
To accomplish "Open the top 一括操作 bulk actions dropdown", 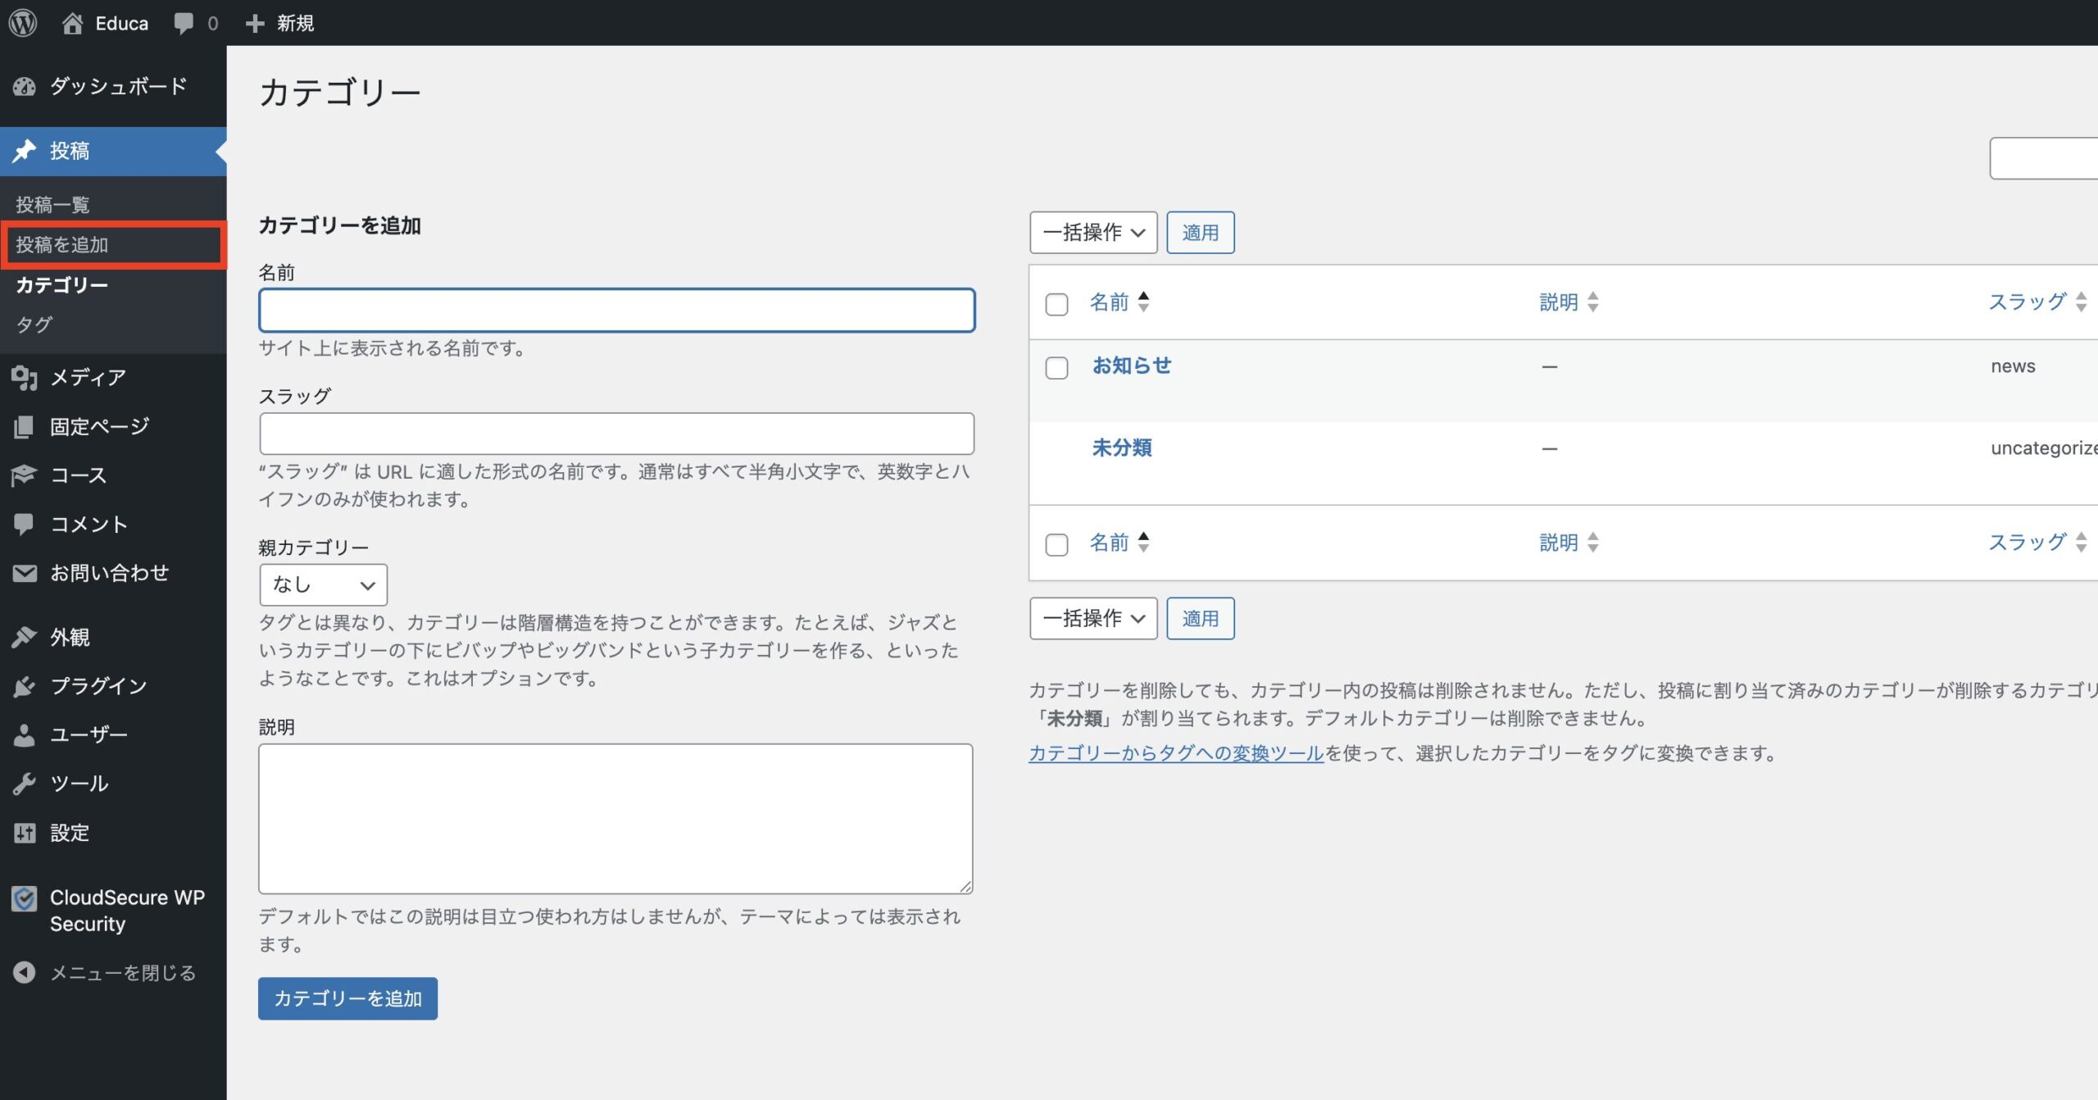I will tap(1092, 233).
